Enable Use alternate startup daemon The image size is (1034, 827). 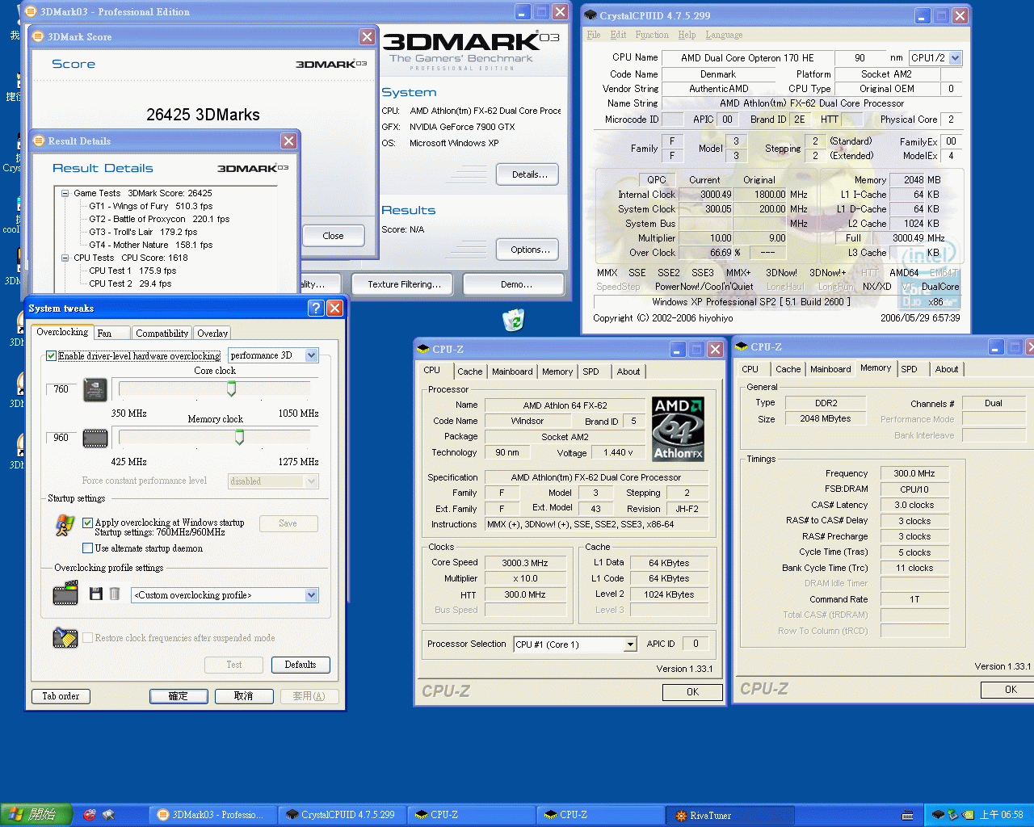[88, 548]
